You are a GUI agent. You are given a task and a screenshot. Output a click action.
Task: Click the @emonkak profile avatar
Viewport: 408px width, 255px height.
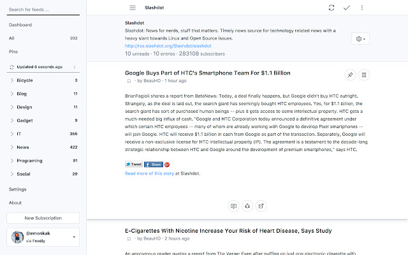17,237
